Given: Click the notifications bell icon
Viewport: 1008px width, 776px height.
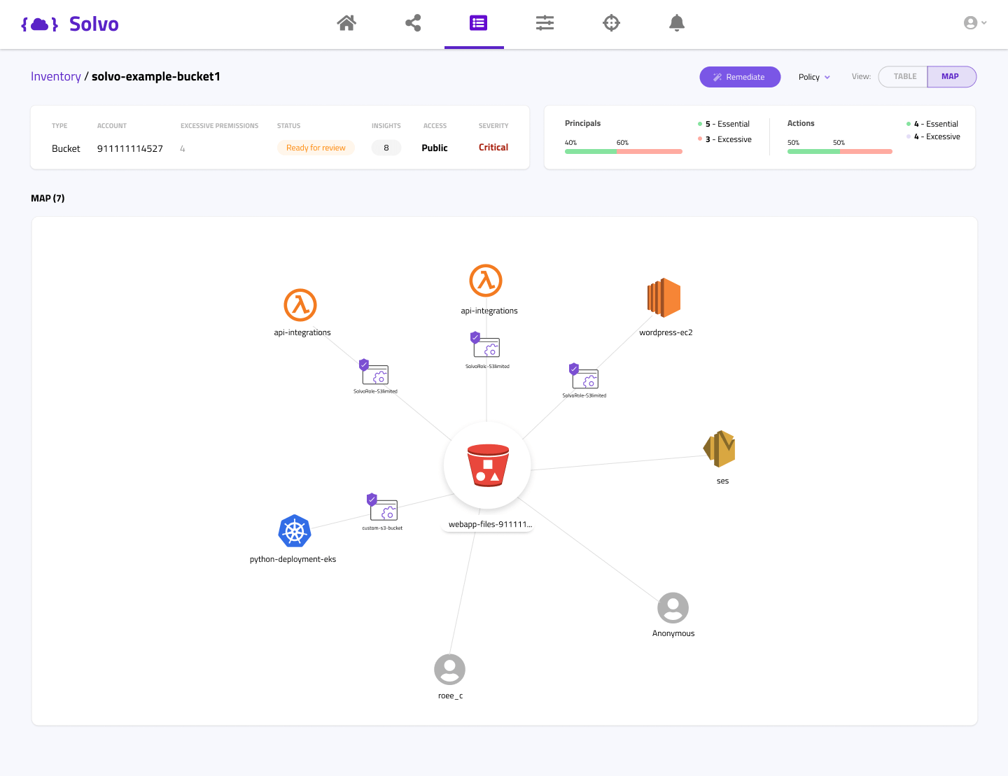Looking at the screenshot, I should [676, 22].
